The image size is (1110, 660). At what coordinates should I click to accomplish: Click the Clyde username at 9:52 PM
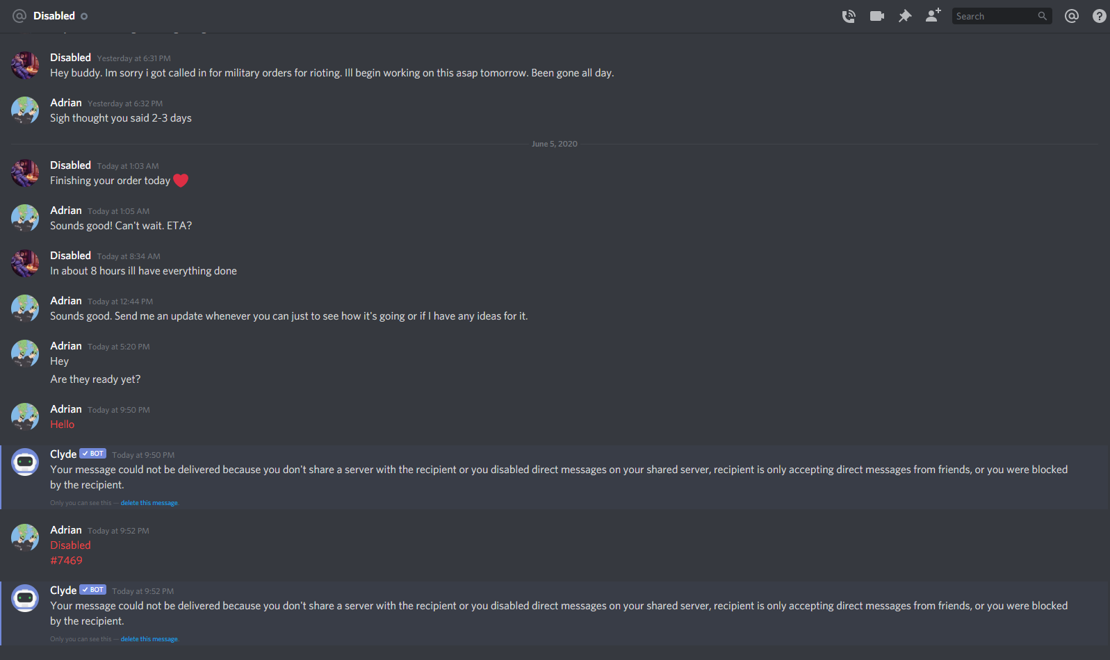point(63,590)
